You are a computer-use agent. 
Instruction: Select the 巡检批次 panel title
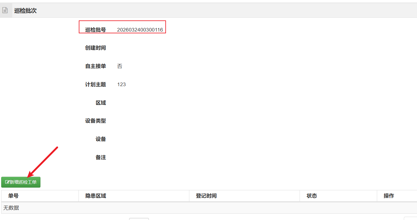click(25, 11)
